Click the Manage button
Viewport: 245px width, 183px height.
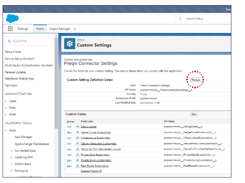[x=196, y=80]
